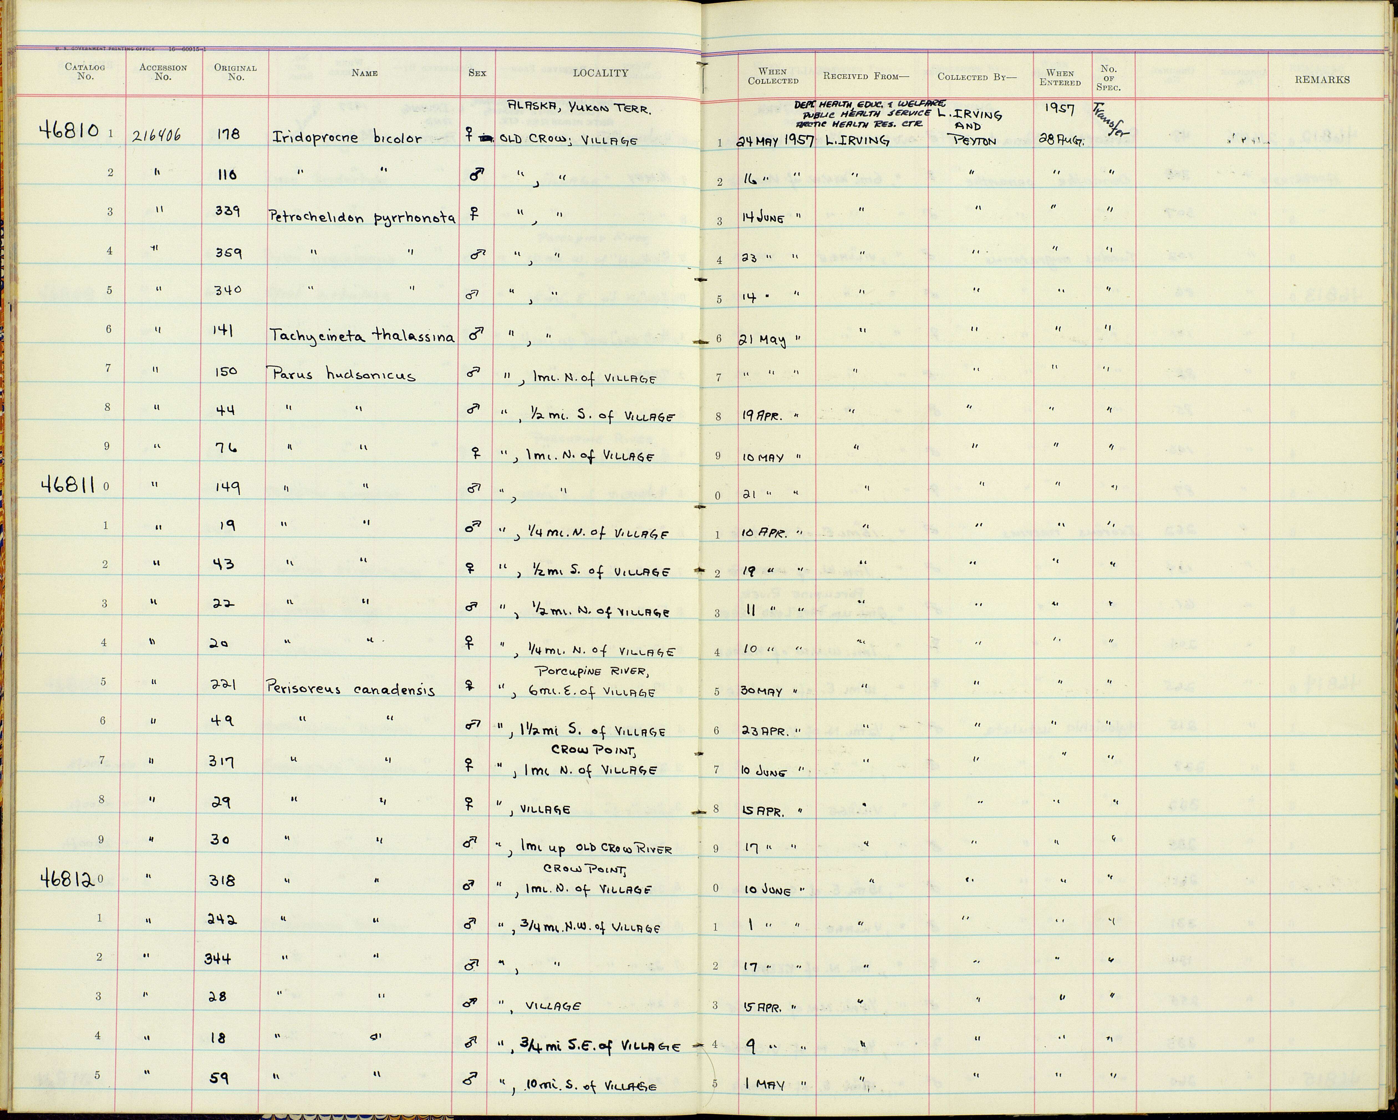Screen dimensions: 1398x1120
Task: Click original number 339
Action: click(x=228, y=211)
